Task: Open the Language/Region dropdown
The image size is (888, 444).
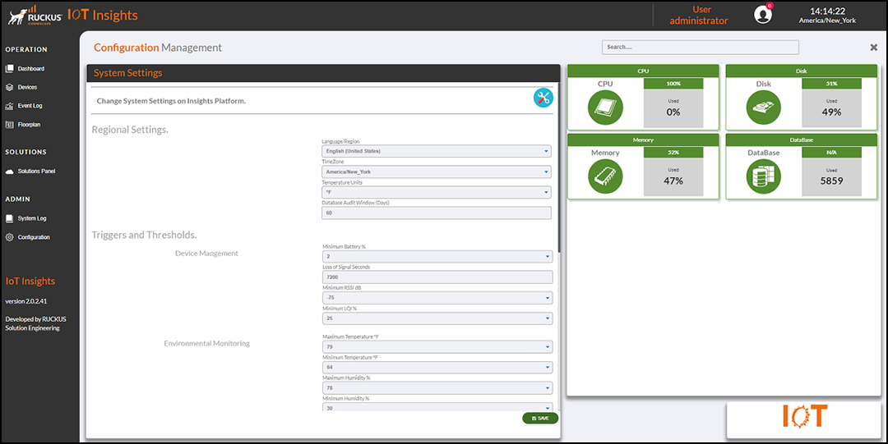Action: pyautogui.click(x=436, y=151)
